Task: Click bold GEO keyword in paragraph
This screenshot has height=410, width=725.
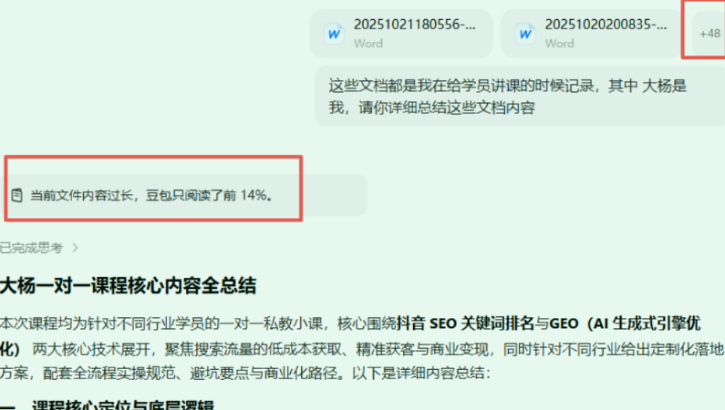Action: 564,323
